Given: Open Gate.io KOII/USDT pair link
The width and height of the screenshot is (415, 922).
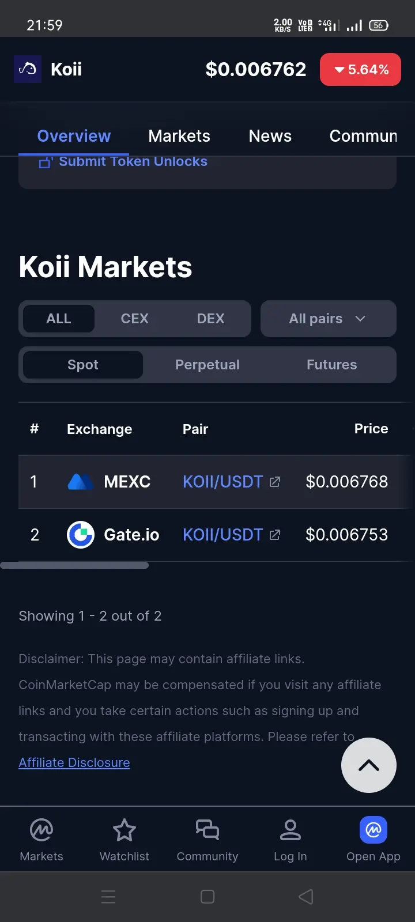Looking at the screenshot, I should [x=223, y=535].
